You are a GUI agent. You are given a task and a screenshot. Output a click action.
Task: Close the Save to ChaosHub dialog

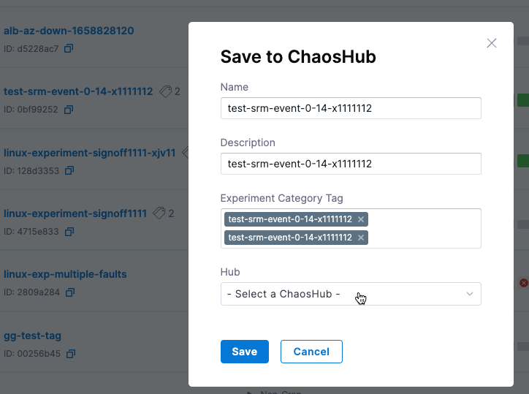(x=492, y=43)
